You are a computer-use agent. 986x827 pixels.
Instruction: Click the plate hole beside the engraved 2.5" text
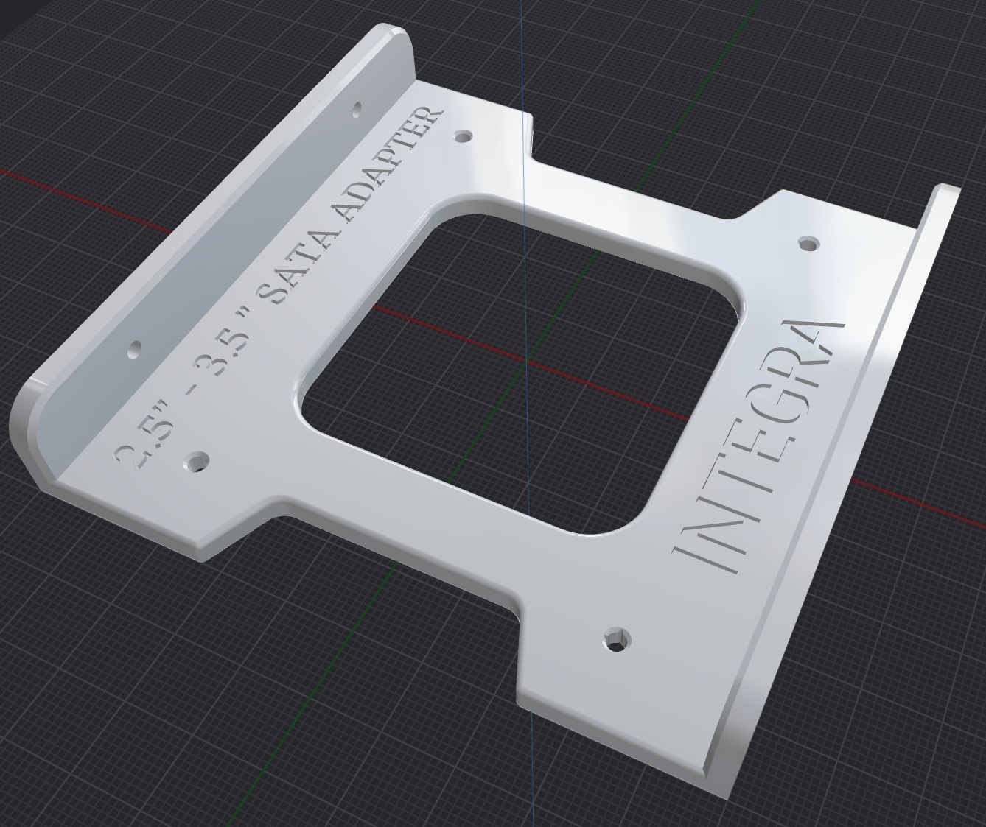[196, 462]
